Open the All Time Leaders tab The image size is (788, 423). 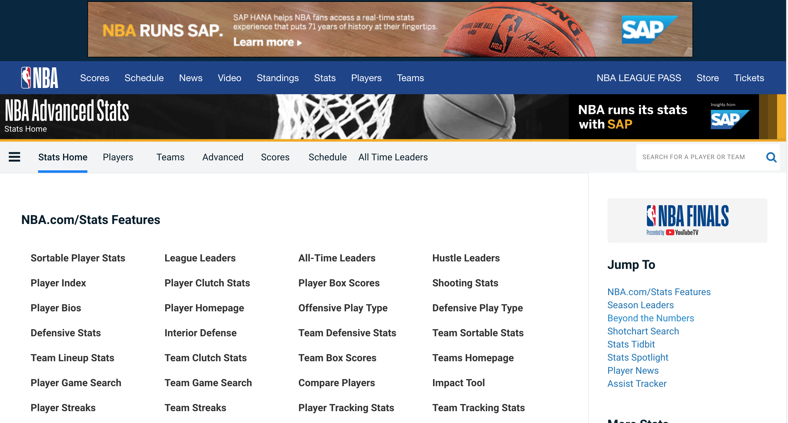point(393,157)
